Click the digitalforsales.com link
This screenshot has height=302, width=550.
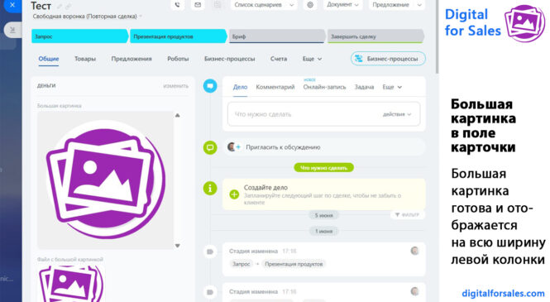click(504, 293)
